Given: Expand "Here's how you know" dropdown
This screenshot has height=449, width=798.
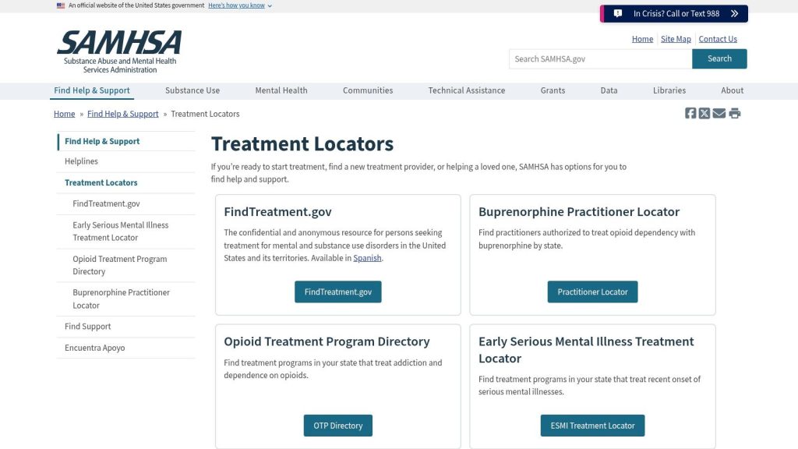Looking at the screenshot, I should click(x=240, y=5).
